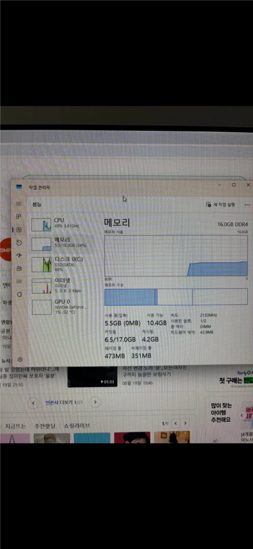Open the three-dot more options menu

(248, 205)
